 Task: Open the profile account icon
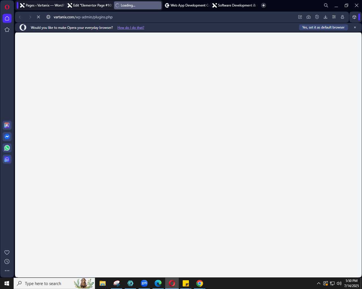(342, 17)
